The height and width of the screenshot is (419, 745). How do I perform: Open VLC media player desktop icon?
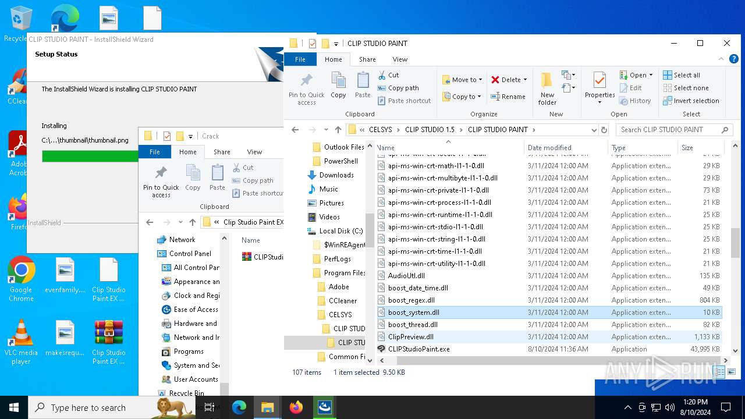point(21,342)
